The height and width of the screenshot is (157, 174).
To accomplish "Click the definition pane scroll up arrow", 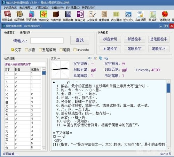I will [x=168, y=82].
